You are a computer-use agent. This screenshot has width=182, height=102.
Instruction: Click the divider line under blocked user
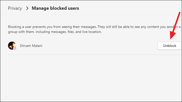(95, 55)
